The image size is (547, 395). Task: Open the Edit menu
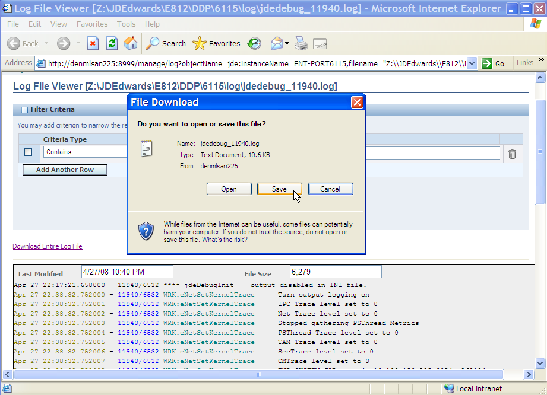point(34,24)
